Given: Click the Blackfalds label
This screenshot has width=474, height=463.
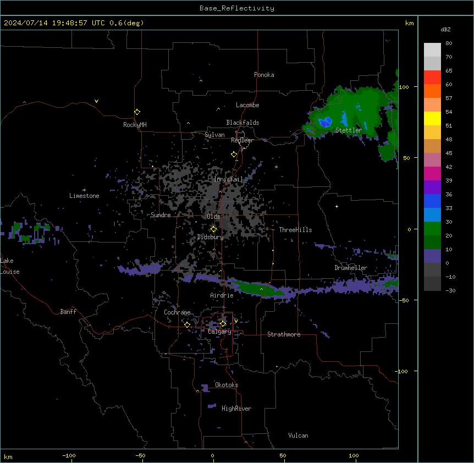Looking at the screenshot, I should click(242, 123).
